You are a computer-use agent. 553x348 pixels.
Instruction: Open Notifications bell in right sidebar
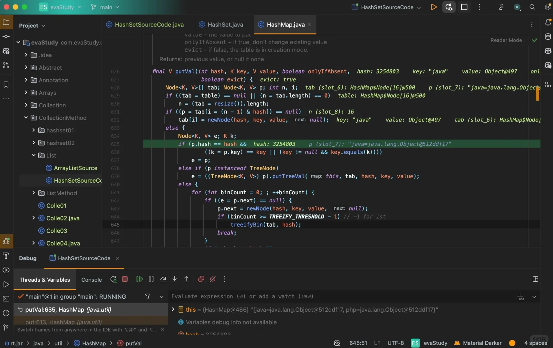548,22
